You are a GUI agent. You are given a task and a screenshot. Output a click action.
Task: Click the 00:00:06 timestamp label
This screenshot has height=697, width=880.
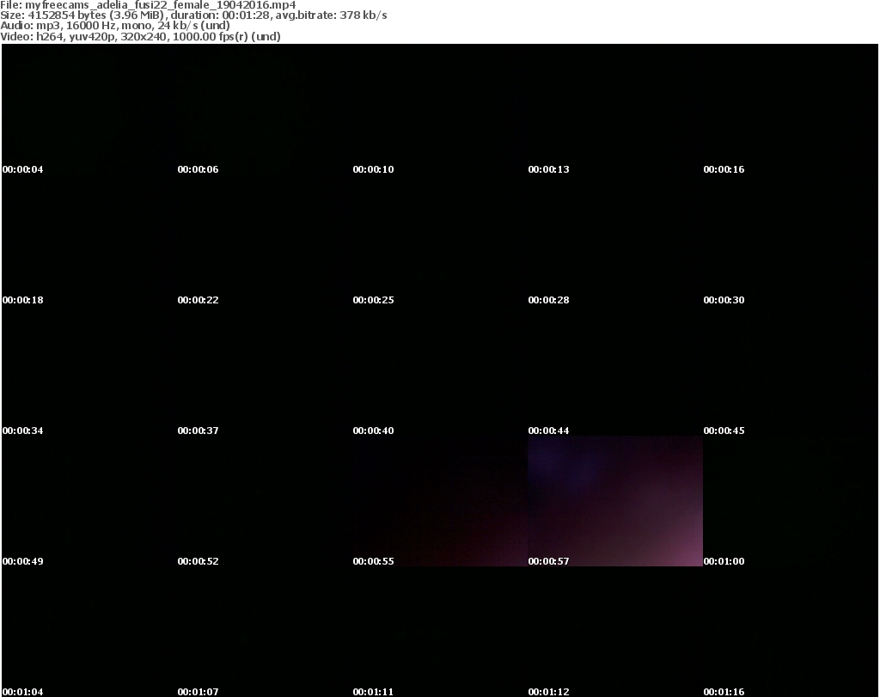[x=199, y=169]
